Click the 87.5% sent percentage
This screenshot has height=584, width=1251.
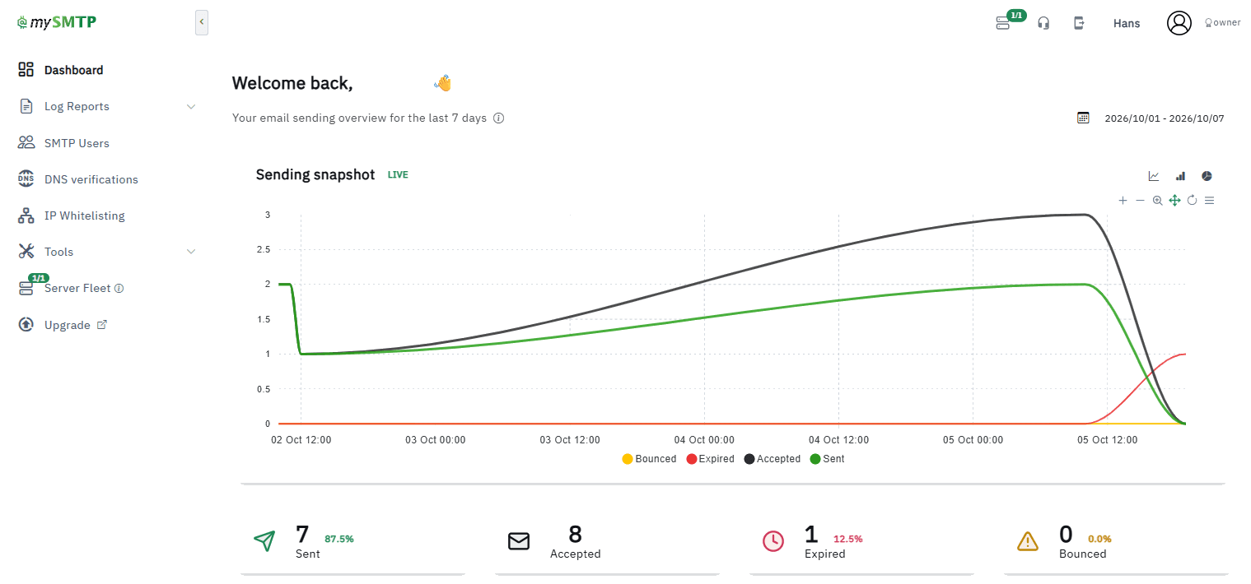(x=339, y=539)
